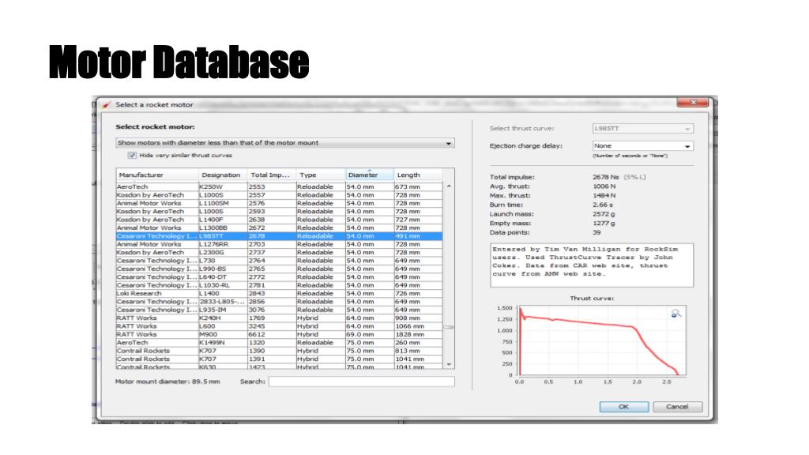Viewport: 809px width, 455px height.
Task: Click the Search input field
Action: pyautogui.click(x=361, y=382)
